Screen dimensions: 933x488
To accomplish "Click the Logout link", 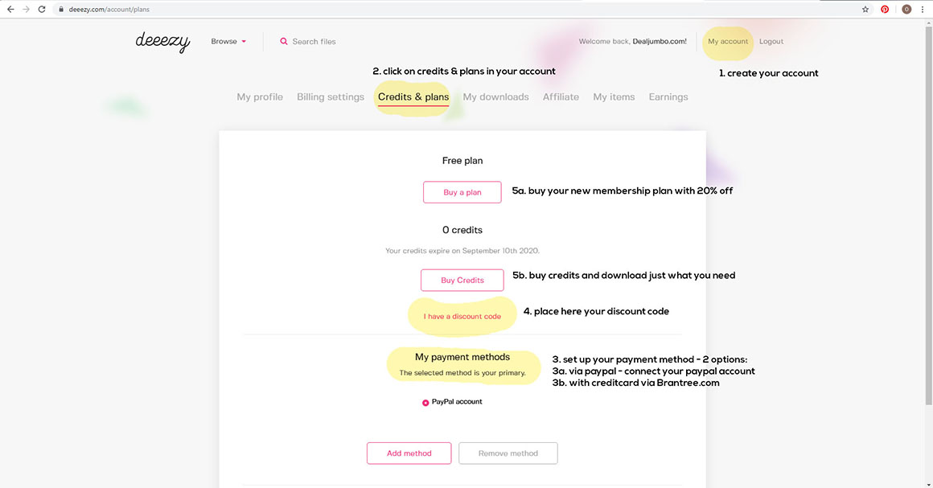I will click(771, 42).
